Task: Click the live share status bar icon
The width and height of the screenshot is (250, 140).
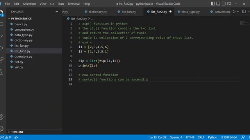Action: click(x=16, y=137)
